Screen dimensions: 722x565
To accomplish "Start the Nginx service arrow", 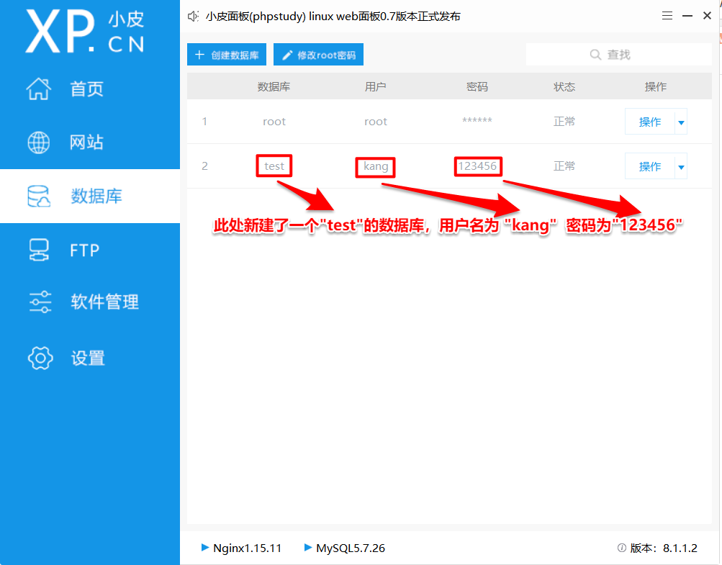I will coord(205,548).
